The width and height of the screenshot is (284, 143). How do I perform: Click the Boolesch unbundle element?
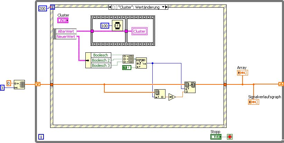(101, 55)
